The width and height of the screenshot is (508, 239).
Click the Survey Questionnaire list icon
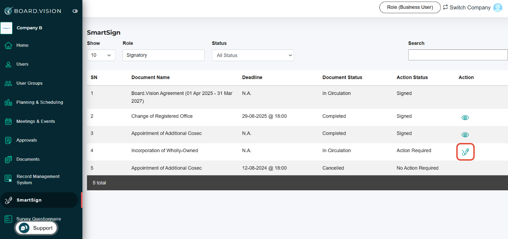[8, 219]
